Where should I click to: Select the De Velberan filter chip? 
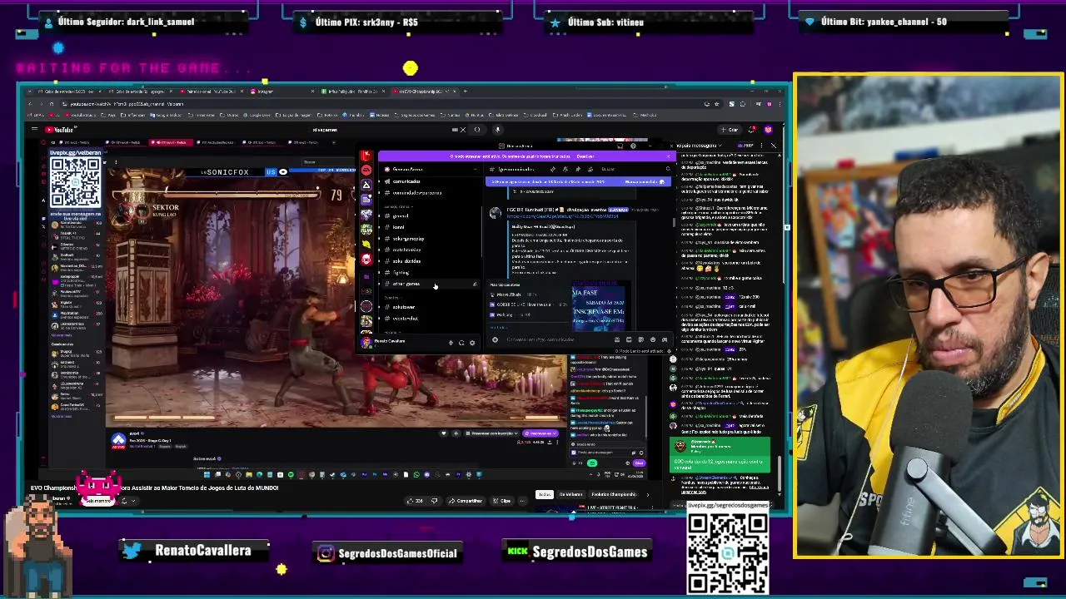(570, 494)
